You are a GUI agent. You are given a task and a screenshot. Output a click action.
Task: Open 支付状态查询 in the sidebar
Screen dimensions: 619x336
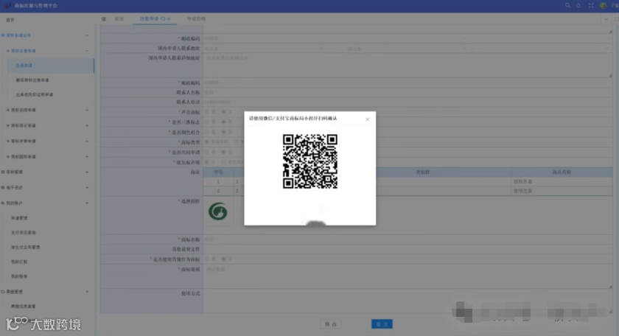coord(24,233)
